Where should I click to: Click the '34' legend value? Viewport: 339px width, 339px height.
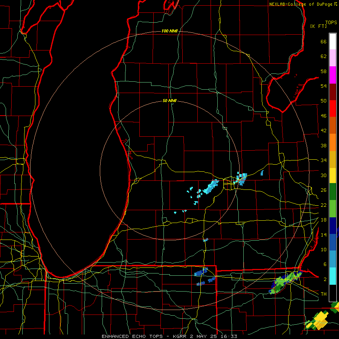click(x=324, y=160)
